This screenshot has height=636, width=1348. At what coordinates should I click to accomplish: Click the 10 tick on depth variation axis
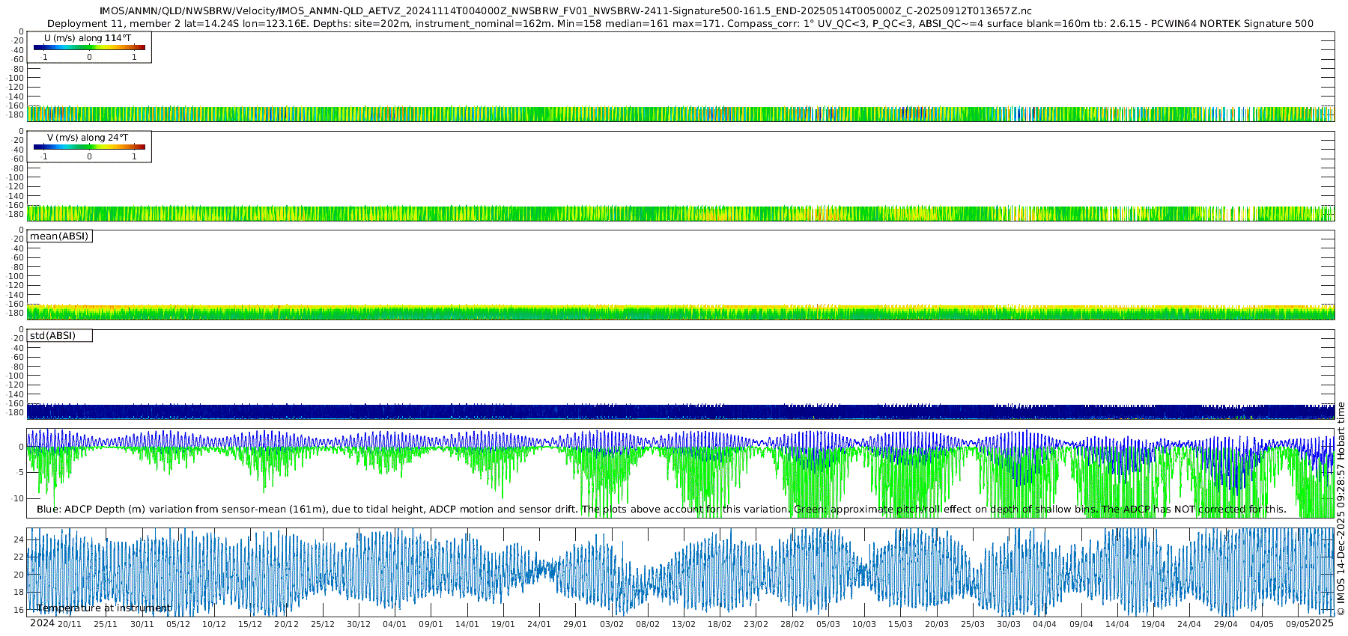[x=19, y=498]
